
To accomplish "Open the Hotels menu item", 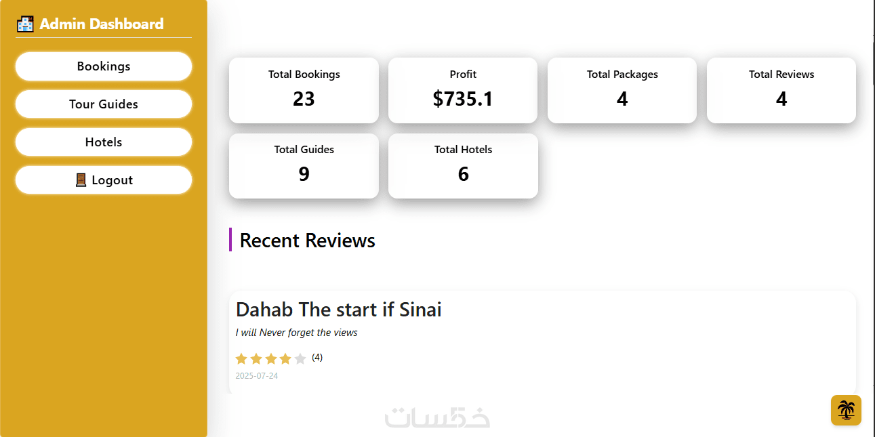I will [x=104, y=142].
